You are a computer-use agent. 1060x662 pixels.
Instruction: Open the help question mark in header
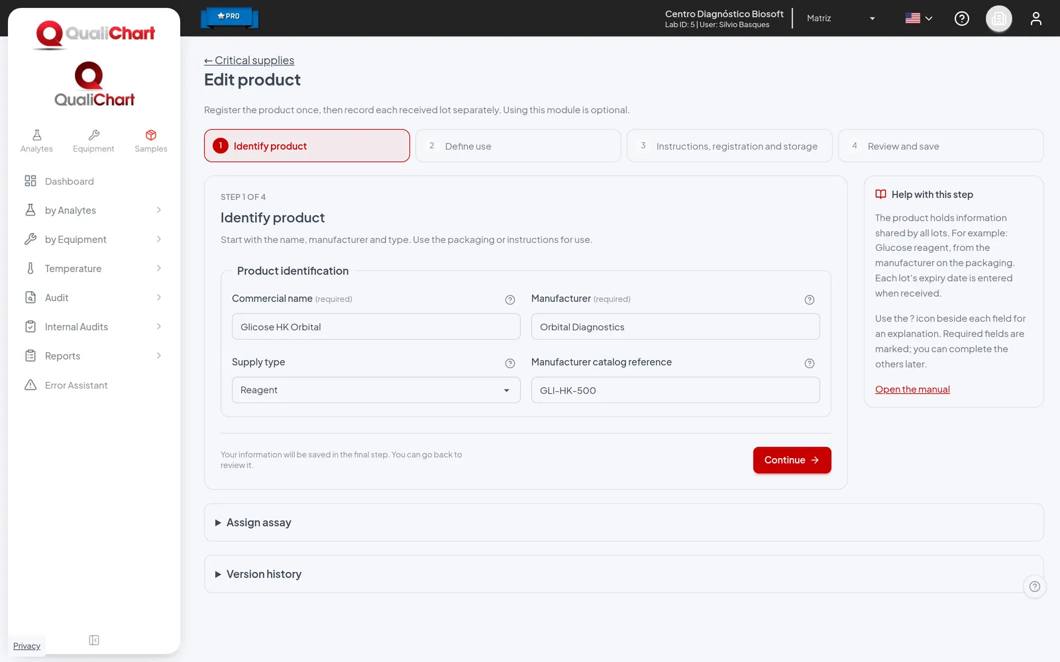(962, 19)
